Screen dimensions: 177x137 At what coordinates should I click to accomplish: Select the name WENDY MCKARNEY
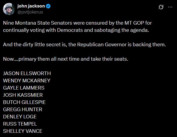pyautogui.click(x=27, y=81)
